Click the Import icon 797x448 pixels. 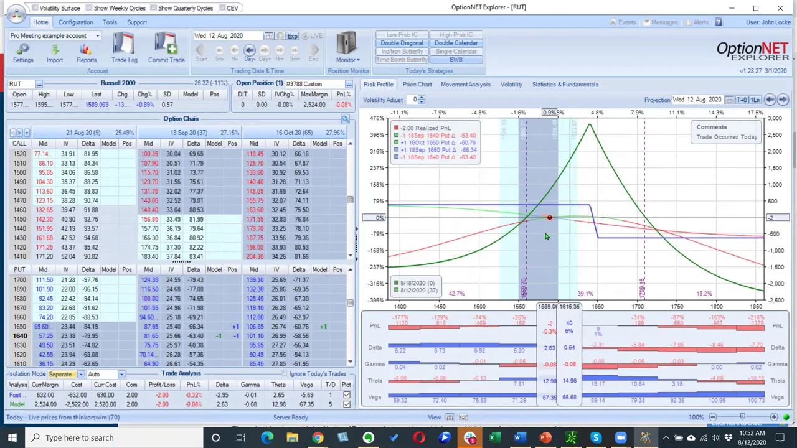54,53
